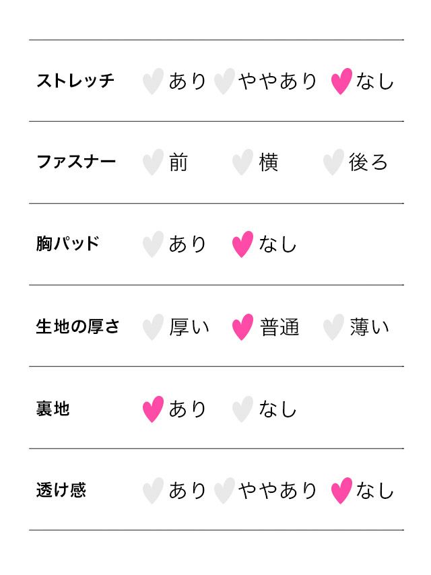
Task: Click the 生地の厚さ row label
Action: pos(77,327)
